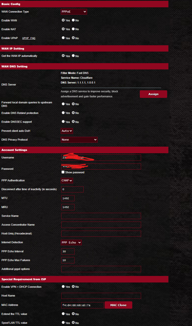This screenshot has width=192, height=326.
Task: Select No for DNS Rebind protection
Action: (73, 113)
